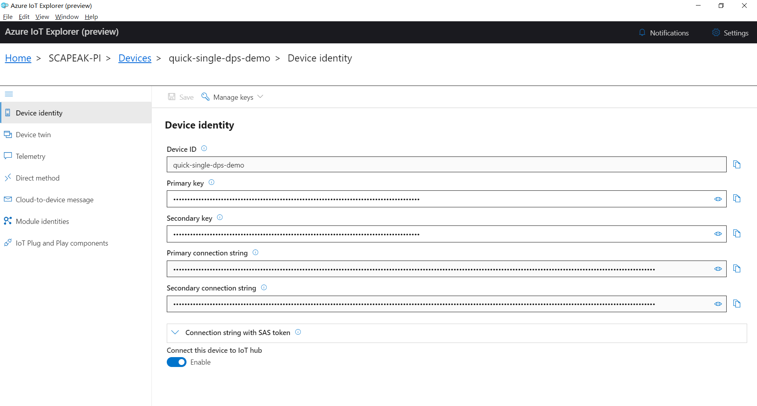Viewport: 757px width, 406px height.
Task: Click the Secondary key info icon
Action: point(220,218)
